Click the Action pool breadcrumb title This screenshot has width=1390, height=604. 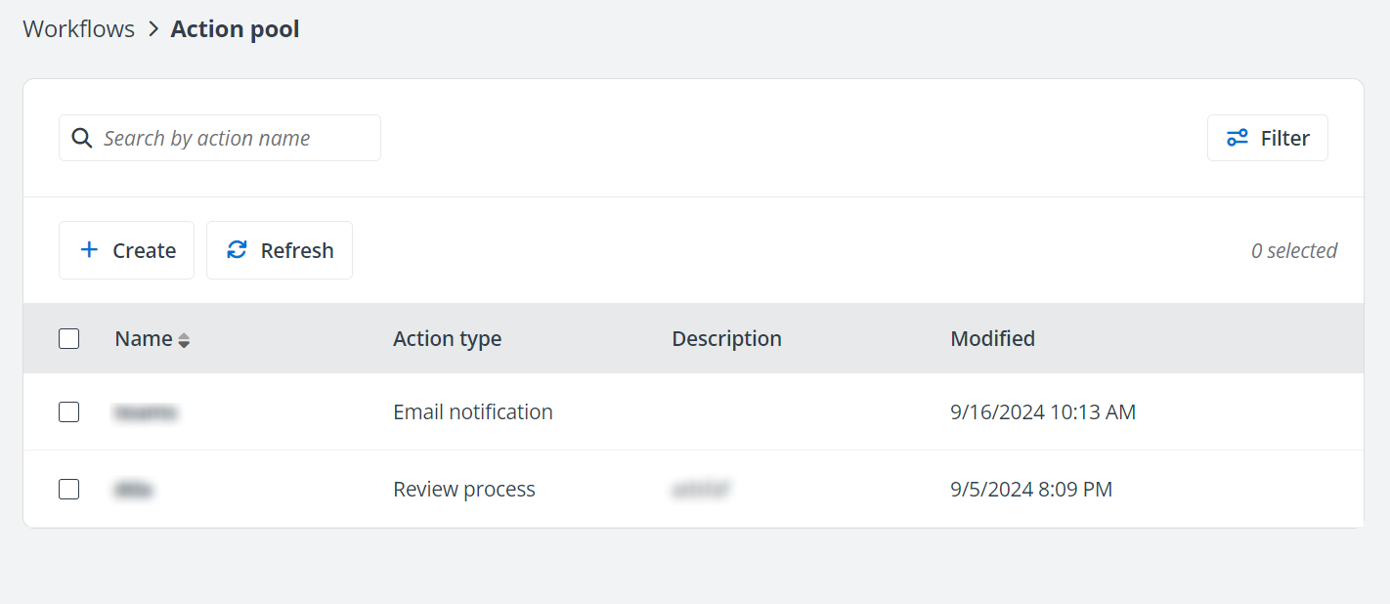coord(235,29)
